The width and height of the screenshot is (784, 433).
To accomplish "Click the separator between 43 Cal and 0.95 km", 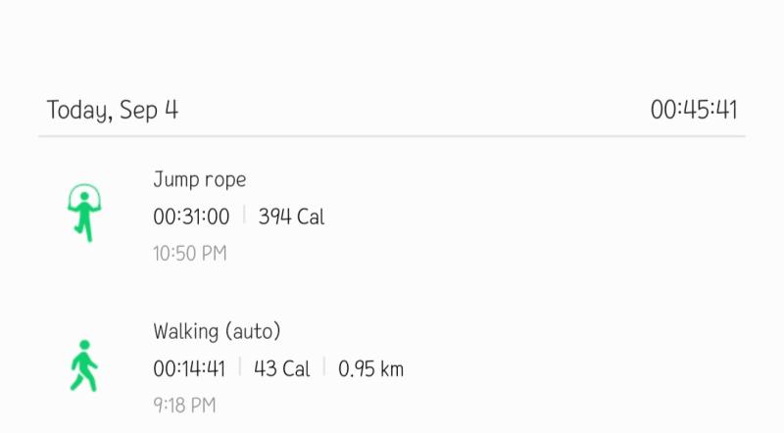I will point(324,367).
